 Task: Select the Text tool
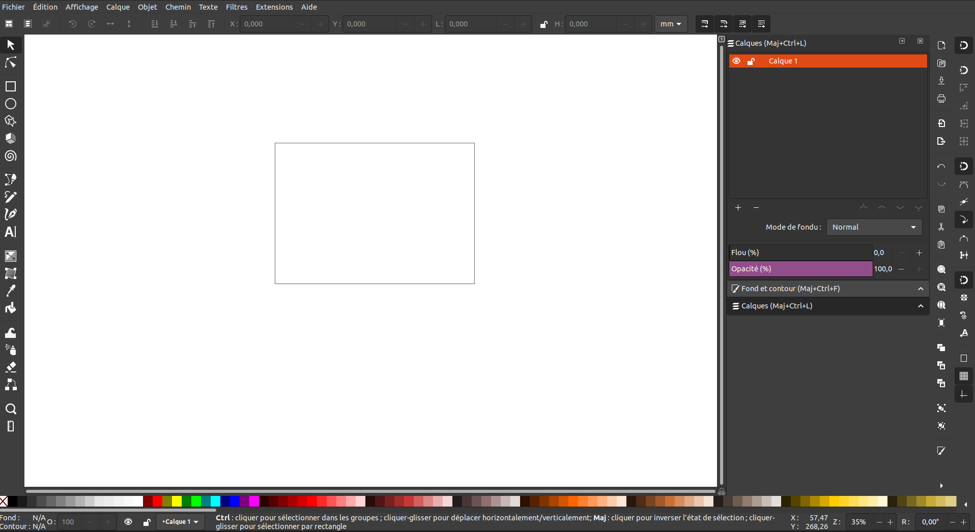(x=11, y=232)
